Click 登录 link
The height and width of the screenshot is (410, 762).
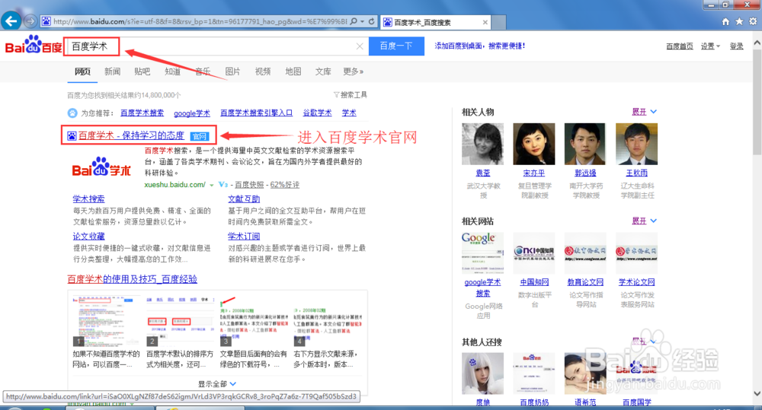point(736,46)
